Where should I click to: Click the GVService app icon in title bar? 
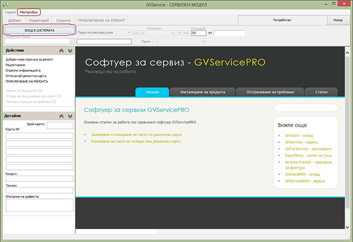click(6, 4)
